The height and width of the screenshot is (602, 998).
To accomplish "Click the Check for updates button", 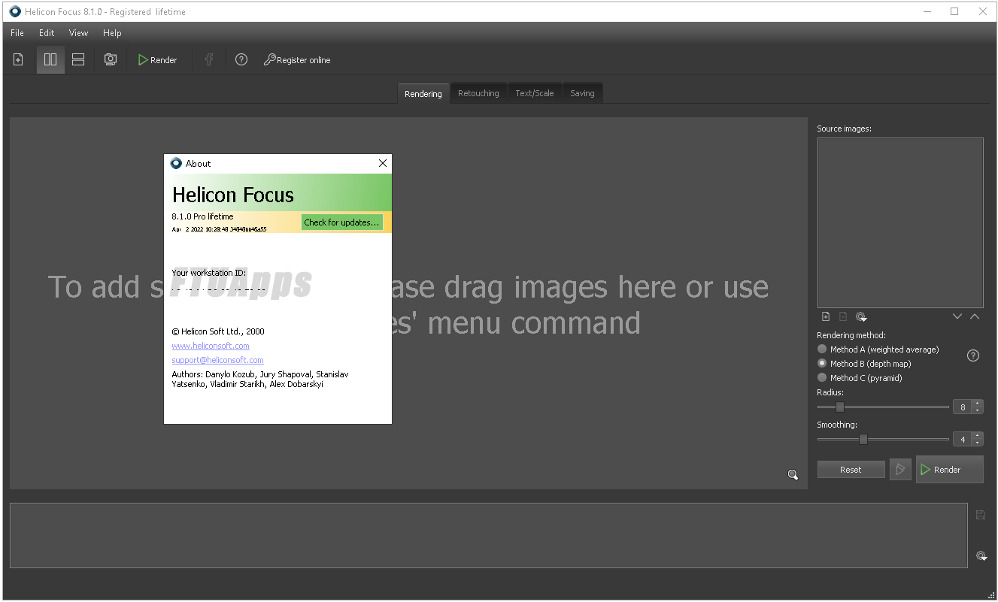I will (x=341, y=222).
